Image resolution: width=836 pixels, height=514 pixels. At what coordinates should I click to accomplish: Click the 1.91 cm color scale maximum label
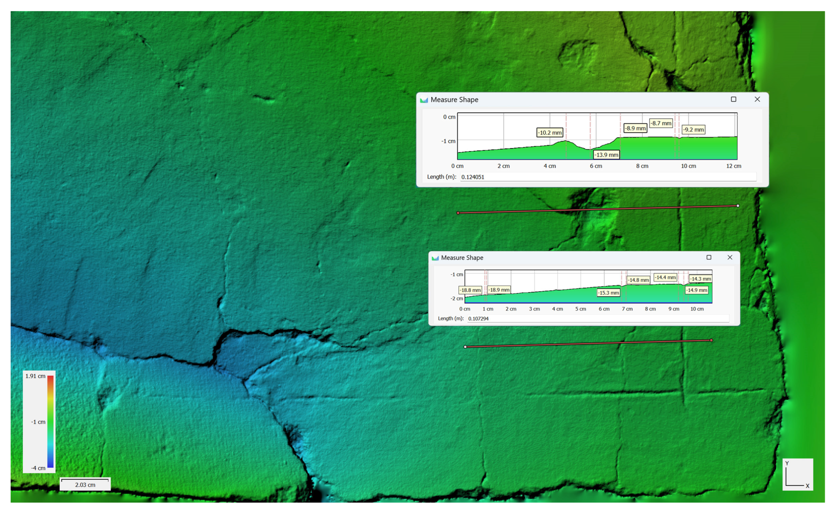coord(35,376)
